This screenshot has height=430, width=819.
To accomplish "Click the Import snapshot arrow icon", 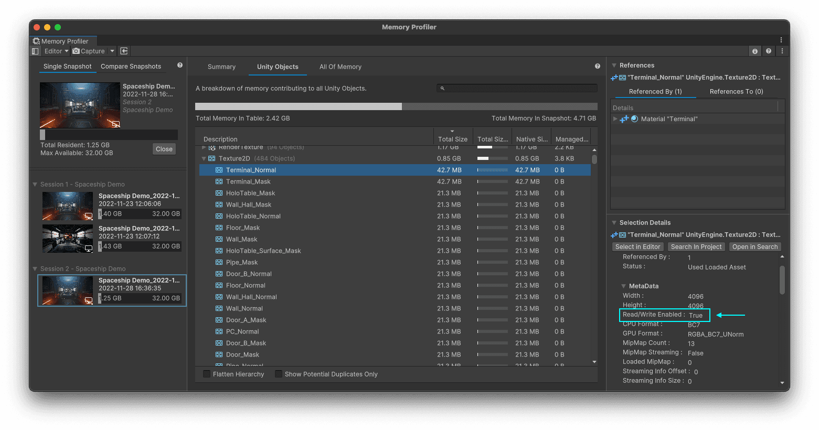I will [124, 51].
